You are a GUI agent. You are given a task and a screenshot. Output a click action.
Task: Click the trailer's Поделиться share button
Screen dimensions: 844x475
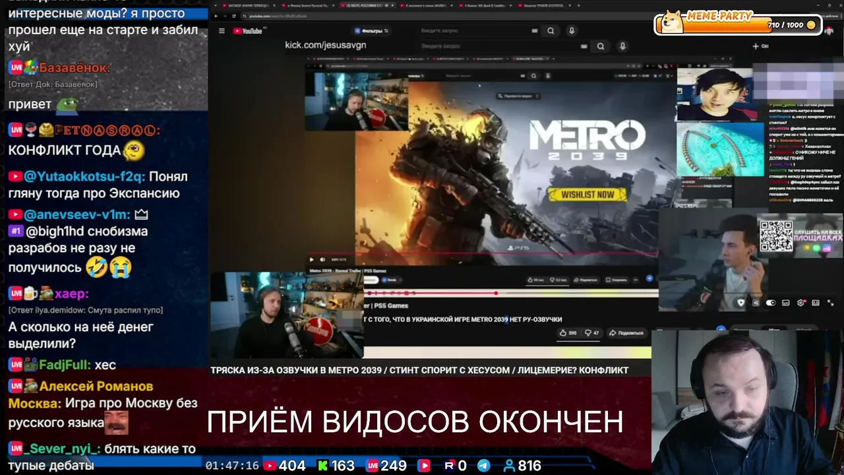[x=585, y=280]
